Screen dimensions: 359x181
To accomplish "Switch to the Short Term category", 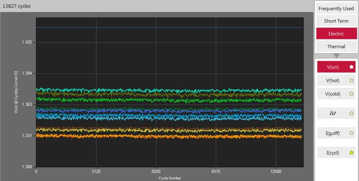I will point(336,21).
